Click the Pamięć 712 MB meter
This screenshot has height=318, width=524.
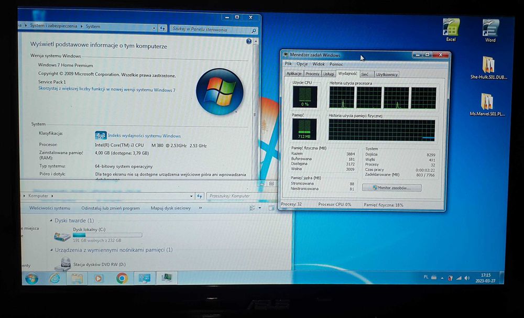pos(304,129)
